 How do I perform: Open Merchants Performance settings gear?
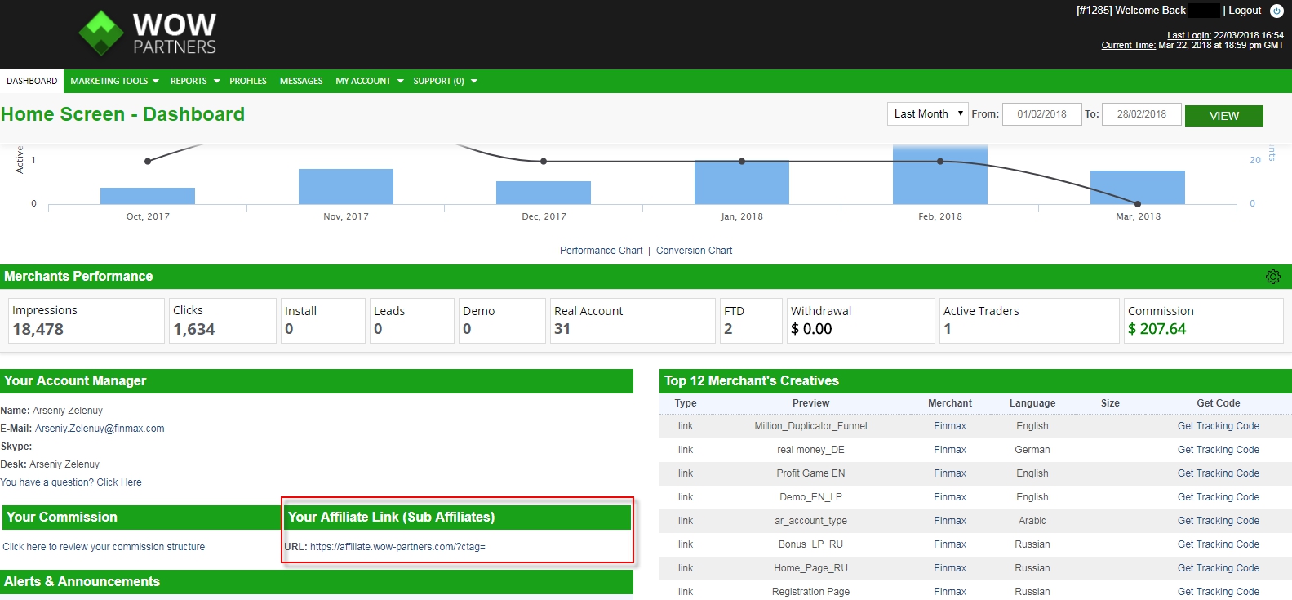tap(1272, 277)
